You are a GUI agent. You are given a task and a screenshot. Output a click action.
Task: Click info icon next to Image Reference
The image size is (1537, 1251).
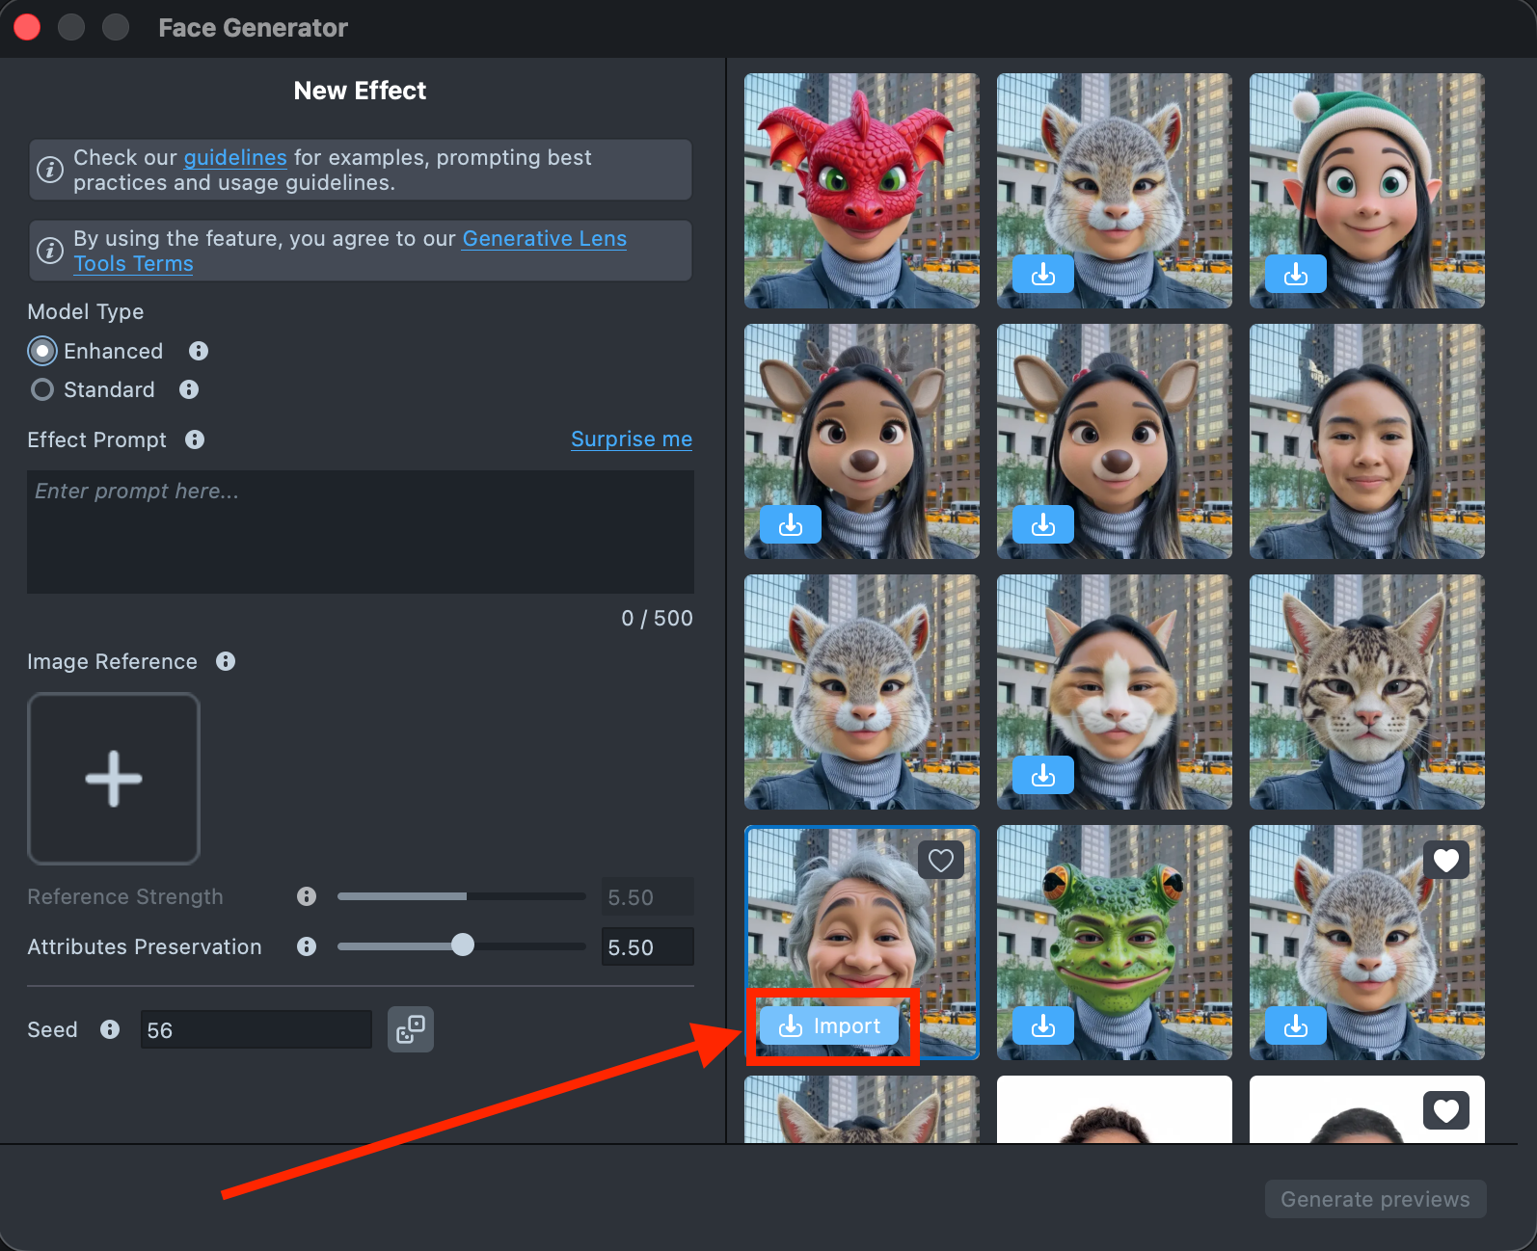[226, 661]
